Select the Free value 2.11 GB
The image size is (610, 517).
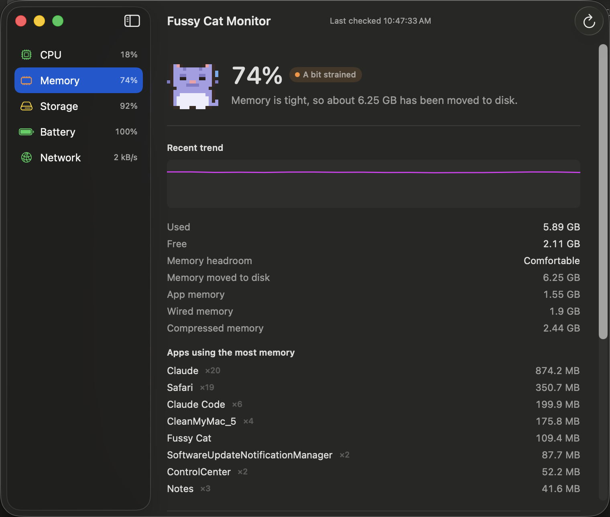pos(561,244)
